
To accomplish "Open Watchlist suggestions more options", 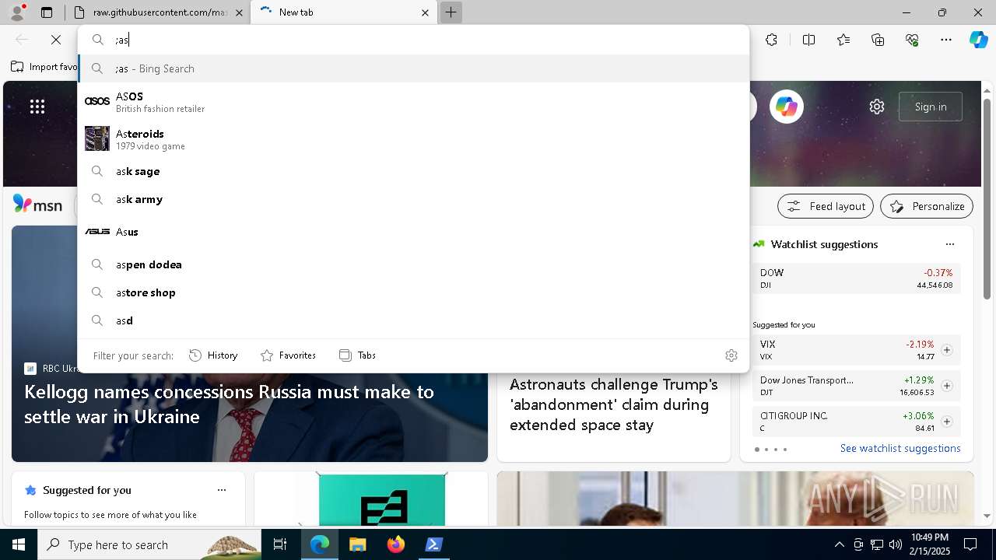I will click(950, 244).
